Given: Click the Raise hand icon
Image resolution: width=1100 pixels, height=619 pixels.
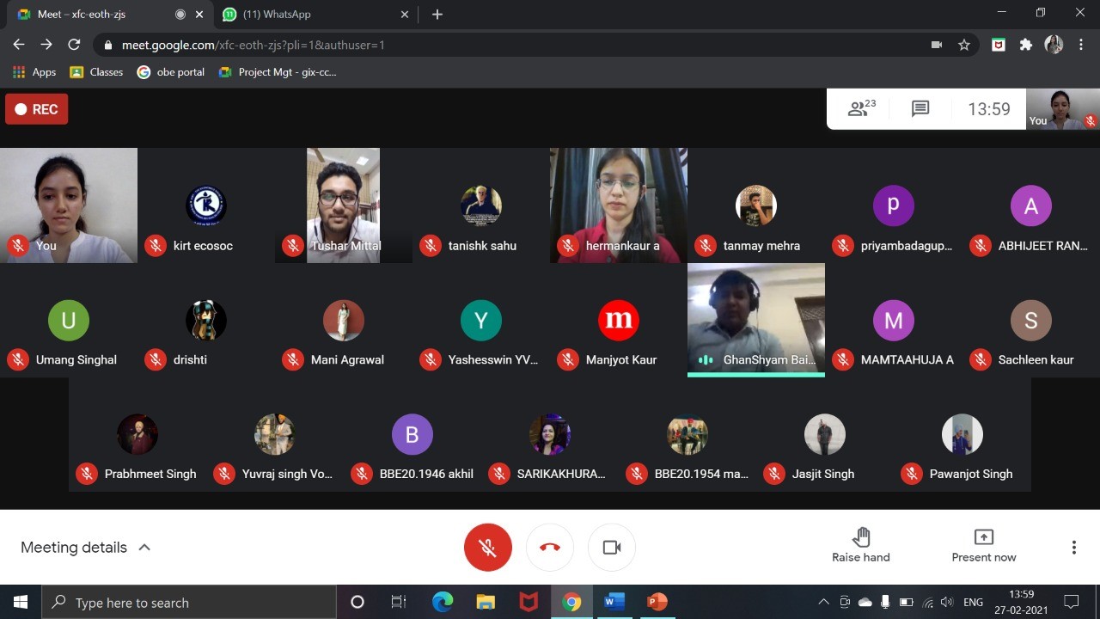Looking at the screenshot, I should click(x=861, y=538).
